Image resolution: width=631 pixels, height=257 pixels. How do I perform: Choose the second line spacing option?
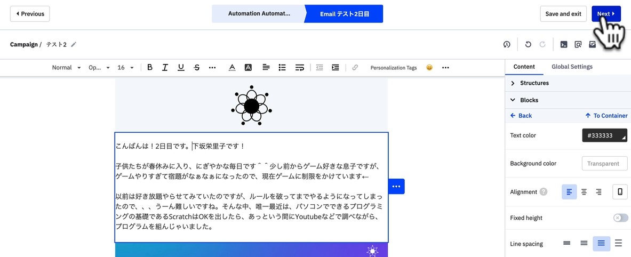point(584,243)
